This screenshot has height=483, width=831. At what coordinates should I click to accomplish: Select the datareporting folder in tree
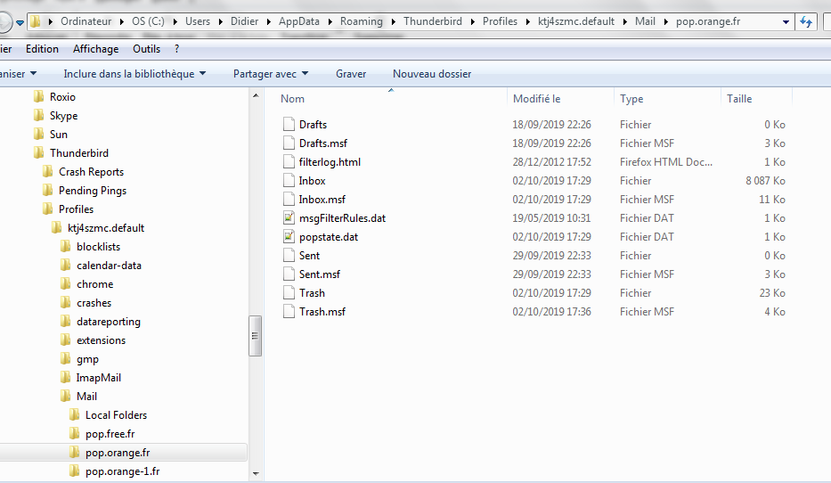click(109, 322)
